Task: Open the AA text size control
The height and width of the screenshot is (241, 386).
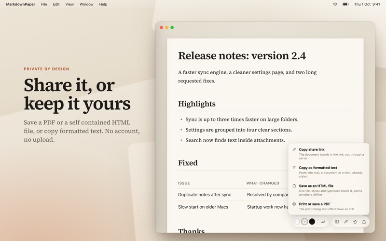Action: click(323, 222)
